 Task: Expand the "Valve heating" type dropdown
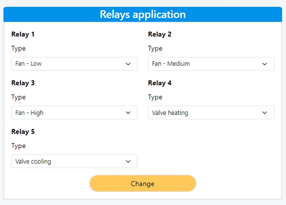coord(211,113)
